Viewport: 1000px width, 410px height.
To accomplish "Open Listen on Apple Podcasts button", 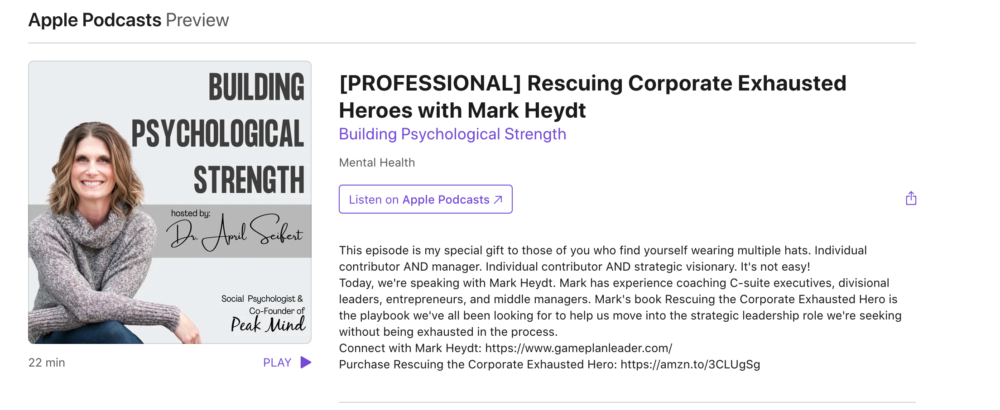I will 425,199.
